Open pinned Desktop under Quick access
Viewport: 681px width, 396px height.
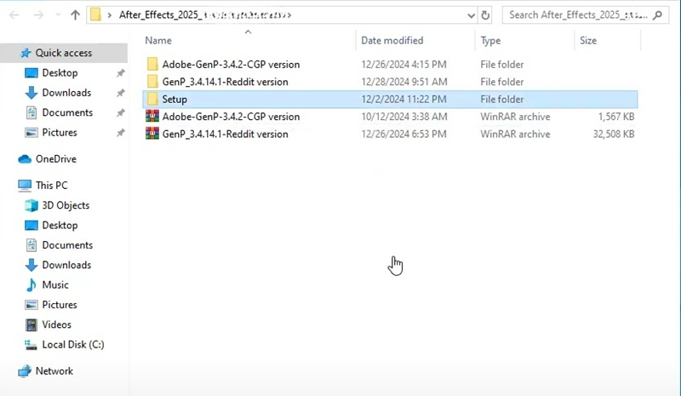[x=60, y=73]
